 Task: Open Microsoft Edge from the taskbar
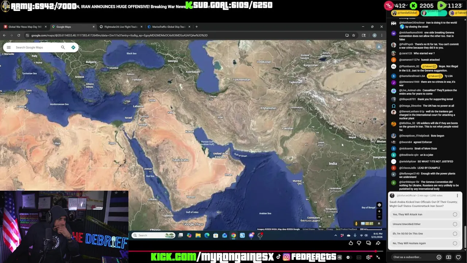pos(207,235)
